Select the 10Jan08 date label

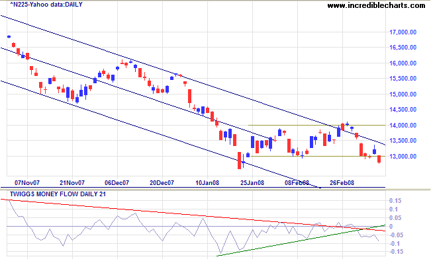coord(207,183)
